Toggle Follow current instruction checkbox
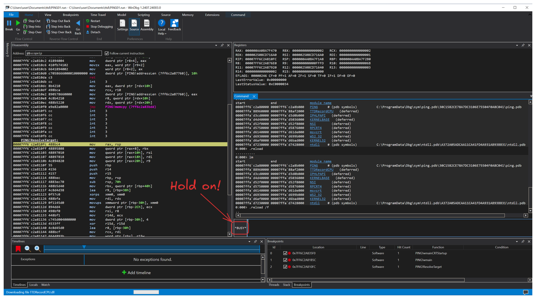The width and height of the screenshot is (536, 299). point(107,53)
